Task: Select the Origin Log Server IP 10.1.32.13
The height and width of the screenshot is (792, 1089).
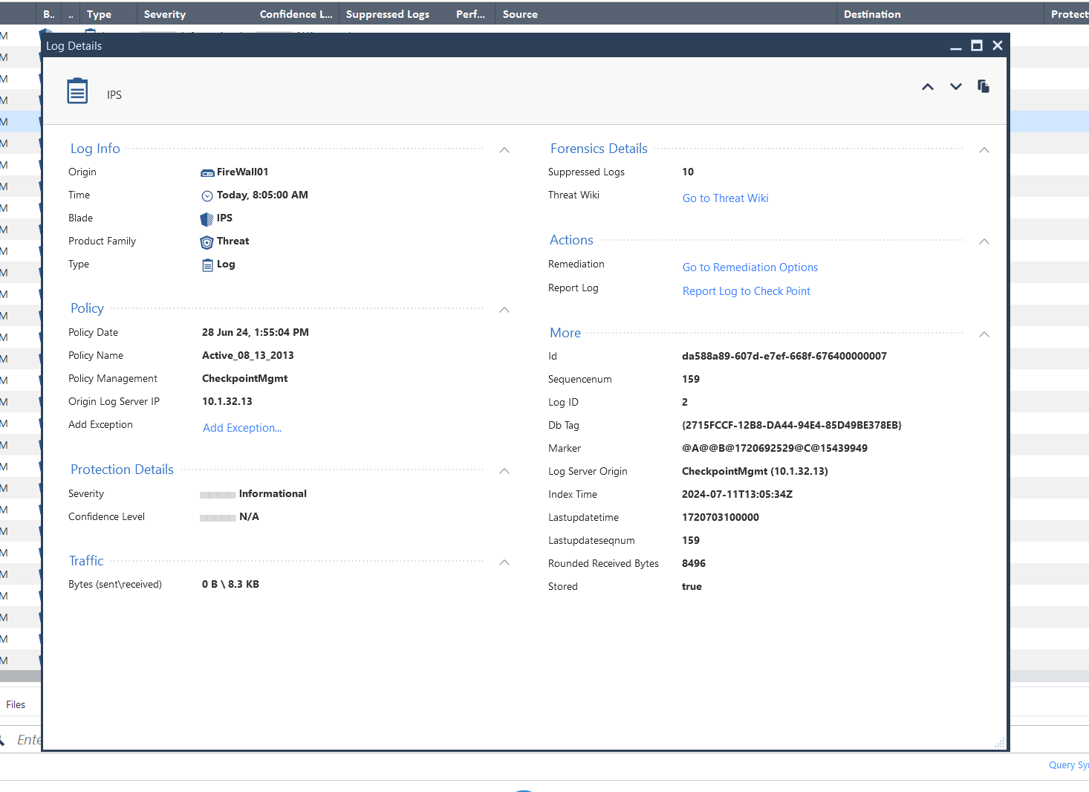Action: [227, 401]
